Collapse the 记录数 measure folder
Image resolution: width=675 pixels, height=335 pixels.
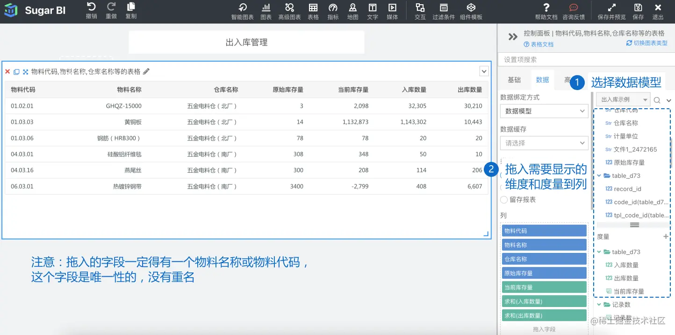[600, 305]
